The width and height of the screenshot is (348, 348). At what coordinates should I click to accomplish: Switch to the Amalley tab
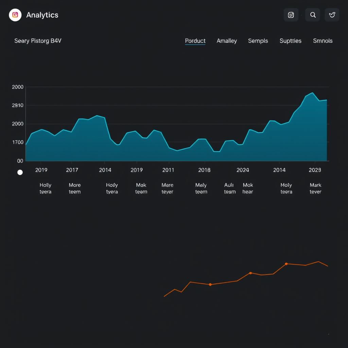[x=227, y=40]
